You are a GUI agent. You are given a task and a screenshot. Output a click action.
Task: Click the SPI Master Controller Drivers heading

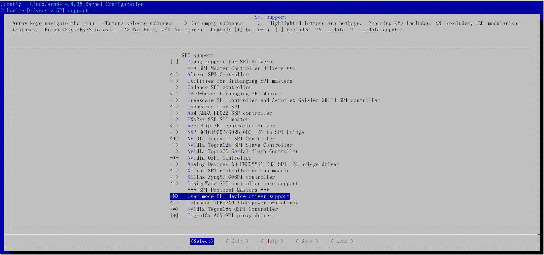241,68
